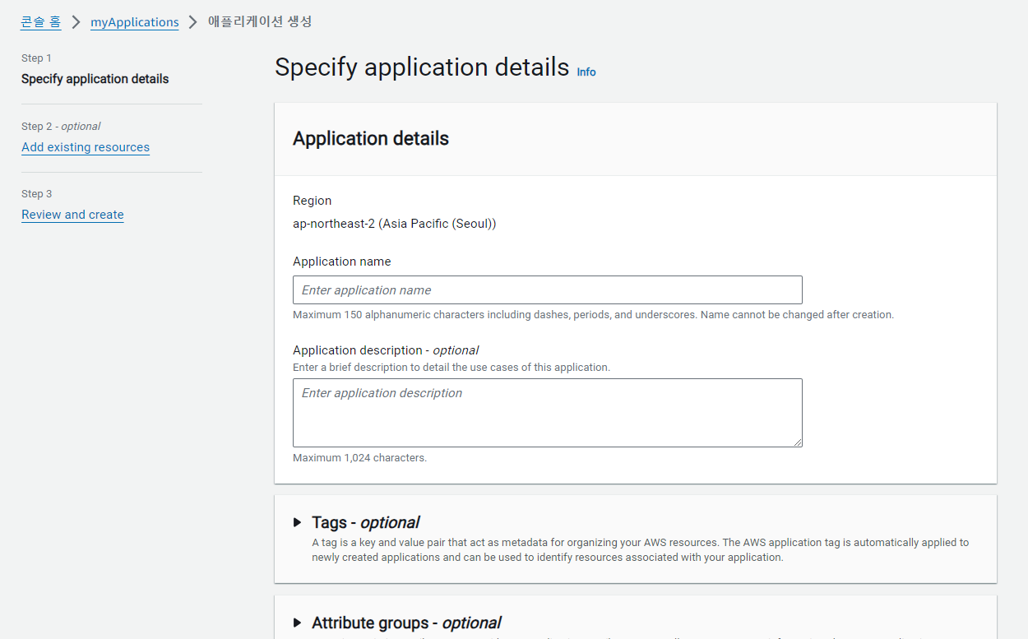
Task: Jump to the Review and create step
Action: pos(72,215)
